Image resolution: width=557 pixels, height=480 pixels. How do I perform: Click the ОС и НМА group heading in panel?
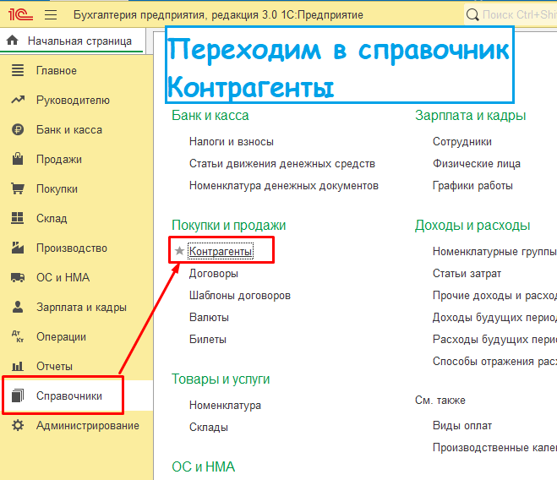coord(203,466)
